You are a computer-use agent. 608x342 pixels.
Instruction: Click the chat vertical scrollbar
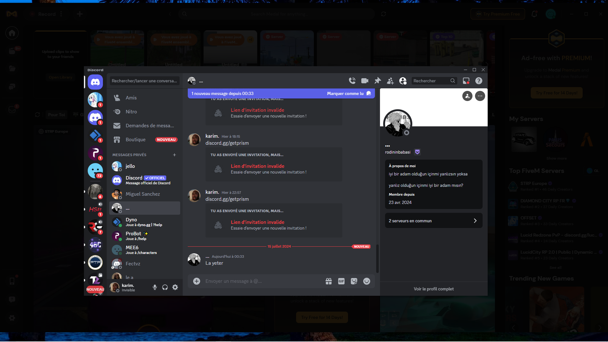tap(377, 258)
